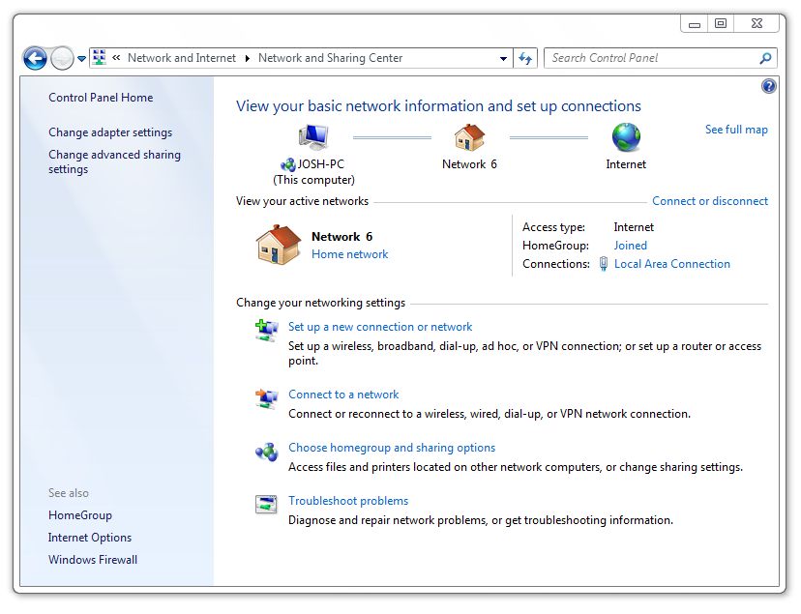This screenshot has height=614, width=801.
Task: Open Internet Options under See also
Action: coord(90,538)
